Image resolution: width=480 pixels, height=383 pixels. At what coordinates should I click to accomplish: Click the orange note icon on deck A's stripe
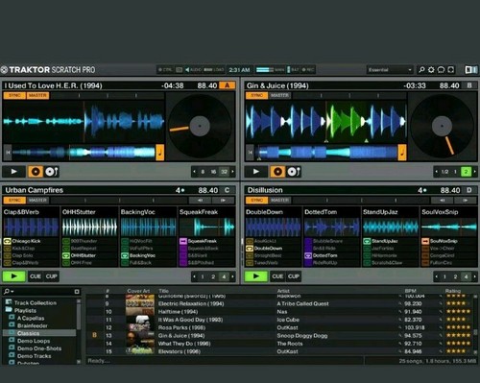(159, 153)
